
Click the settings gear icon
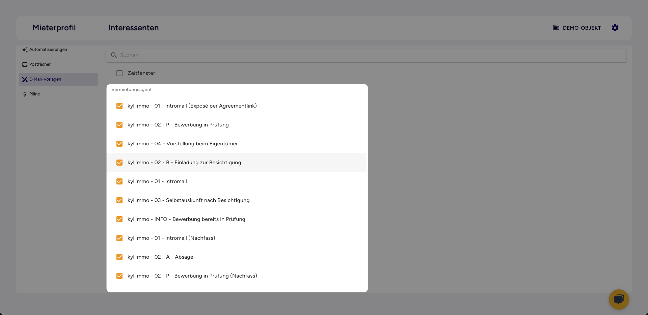[x=615, y=28]
